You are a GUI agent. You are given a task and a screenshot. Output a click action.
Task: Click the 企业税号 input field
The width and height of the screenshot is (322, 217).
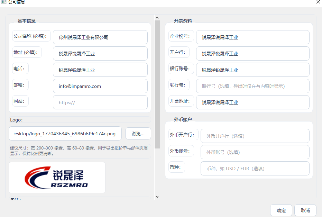point(252,37)
